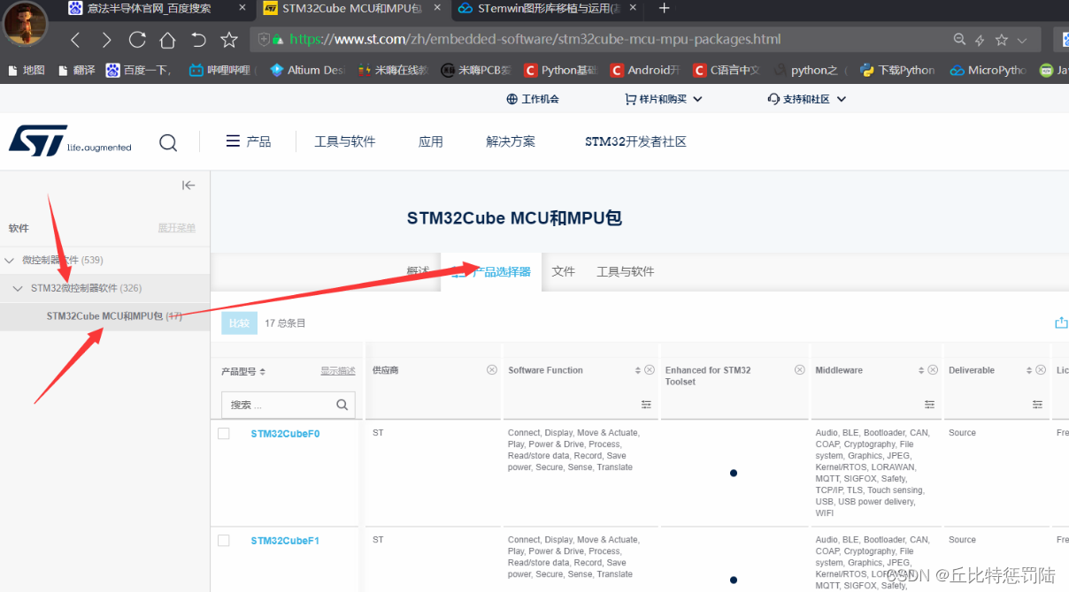Click the 显示描述 link
The width and height of the screenshot is (1069, 592).
click(338, 371)
